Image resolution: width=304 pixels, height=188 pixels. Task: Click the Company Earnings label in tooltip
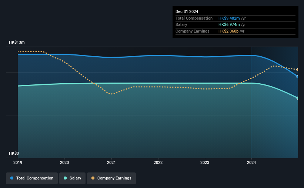(x=192, y=31)
